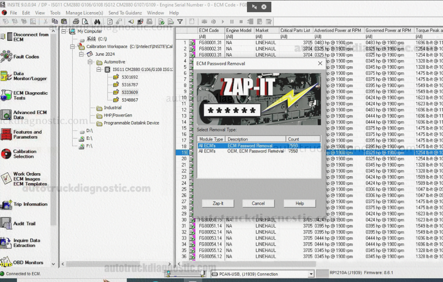Select calibration 5333609 in the tree
Viewport: 443px width, 282px height.
130,92
